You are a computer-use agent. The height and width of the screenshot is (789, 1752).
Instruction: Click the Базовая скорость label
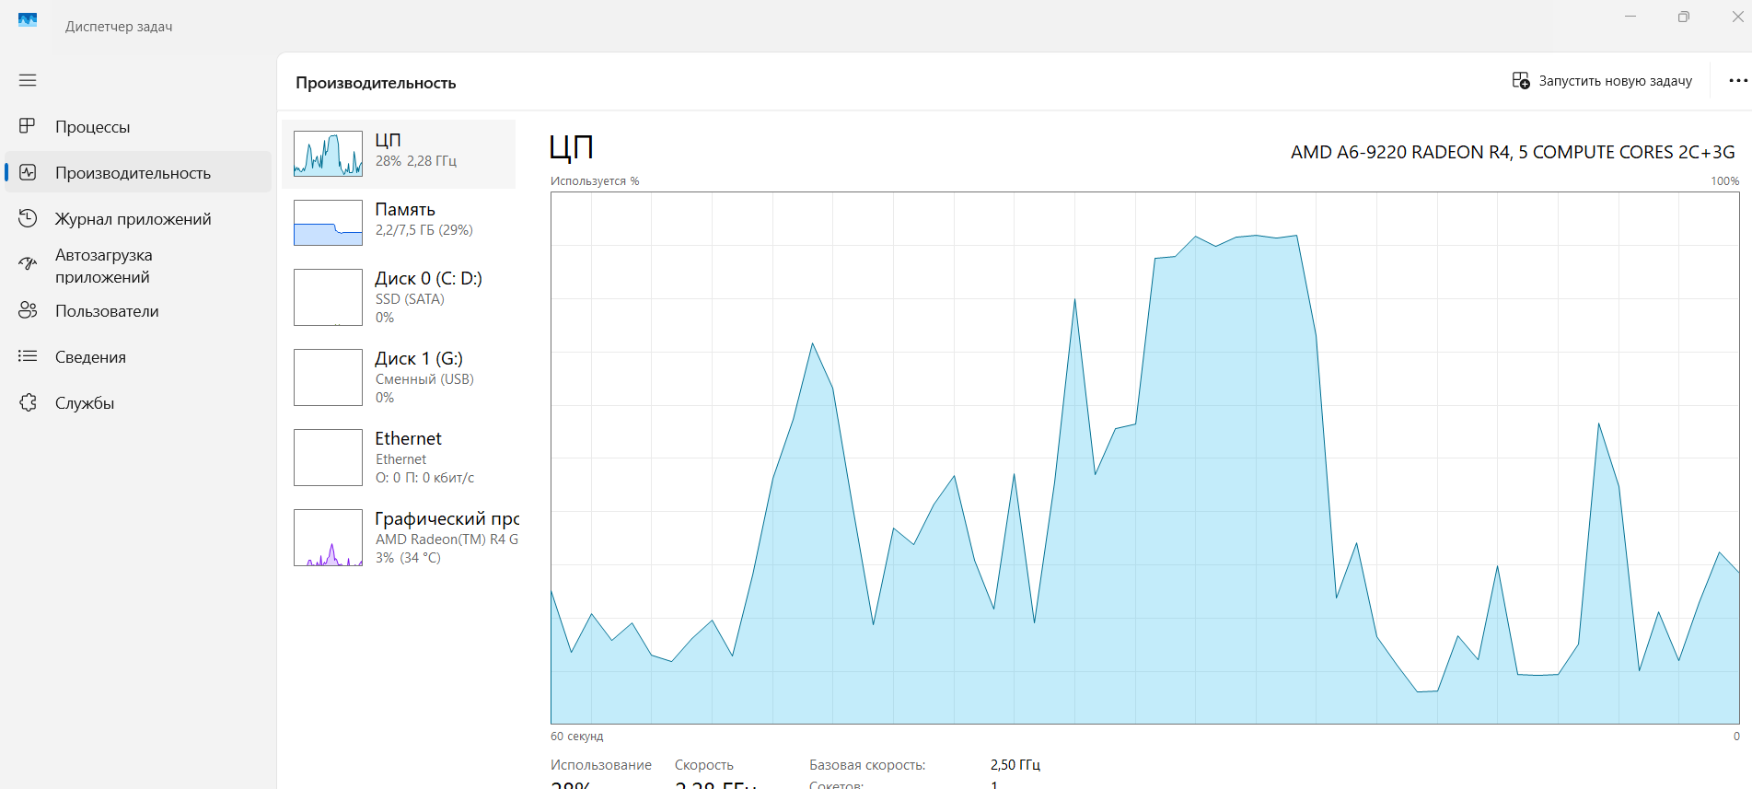point(867,765)
